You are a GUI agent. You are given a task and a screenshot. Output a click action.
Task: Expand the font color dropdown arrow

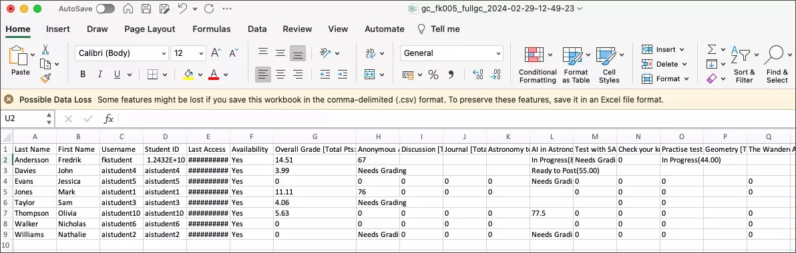(x=226, y=75)
